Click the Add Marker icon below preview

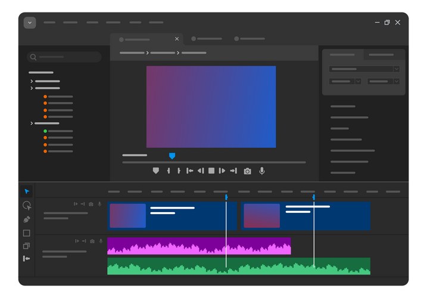coord(156,171)
